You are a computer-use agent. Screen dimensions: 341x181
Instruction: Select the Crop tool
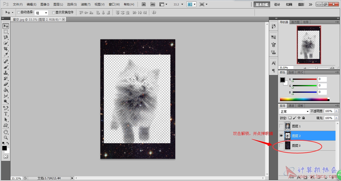6,49
